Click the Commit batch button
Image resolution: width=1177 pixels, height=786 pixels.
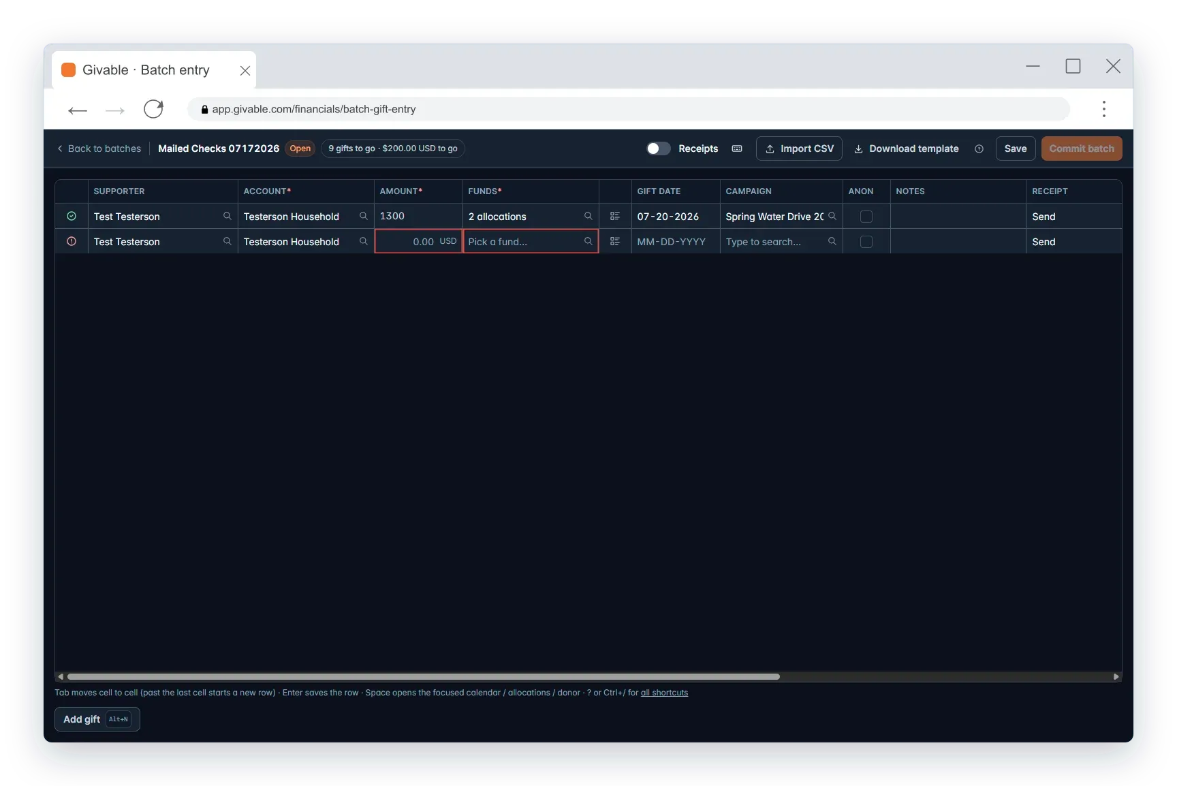click(1081, 148)
